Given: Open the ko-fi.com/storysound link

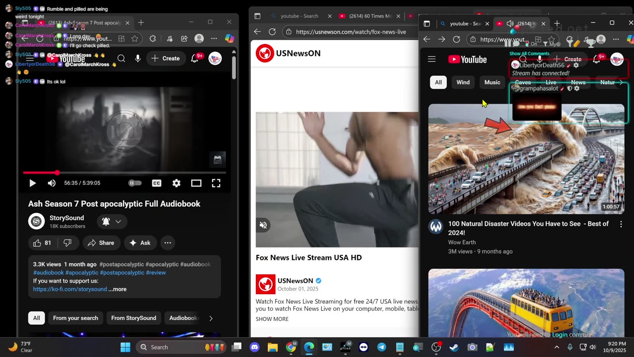Looking at the screenshot, I should point(70,289).
